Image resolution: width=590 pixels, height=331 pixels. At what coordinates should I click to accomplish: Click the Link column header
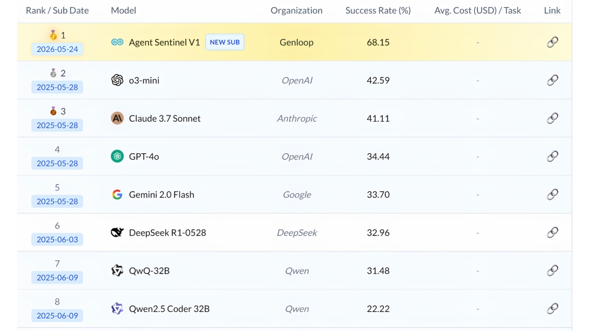(x=552, y=10)
